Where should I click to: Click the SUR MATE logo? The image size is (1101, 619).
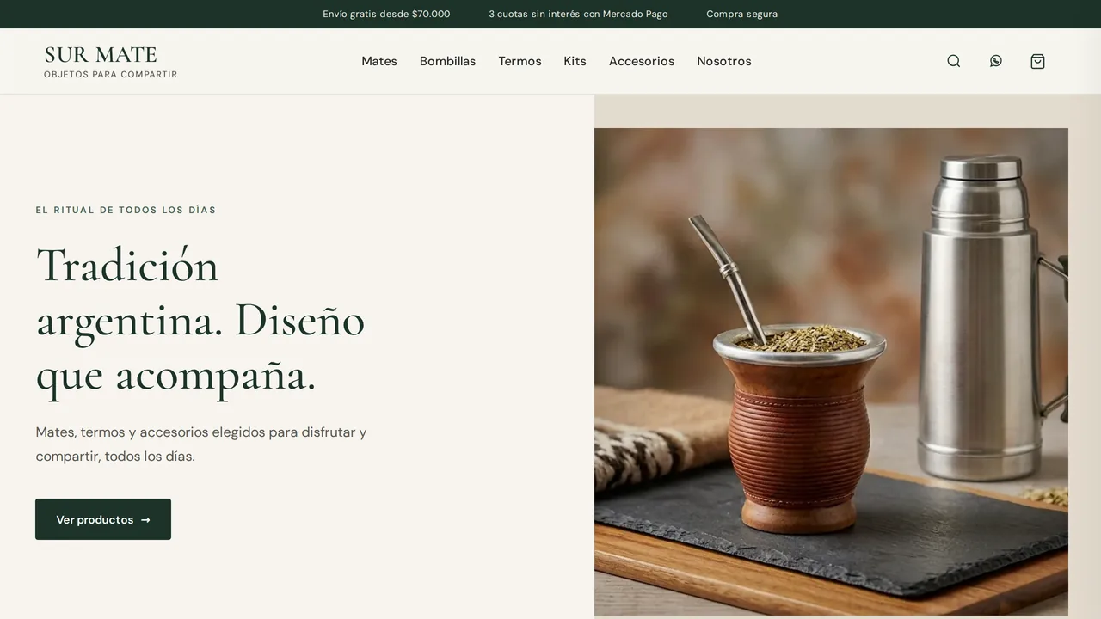click(x=101, y=55)
